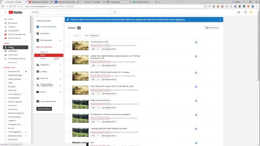Click the browser address bar URL
The width and height of the screenshot is (260, 146).
(50, 6)
